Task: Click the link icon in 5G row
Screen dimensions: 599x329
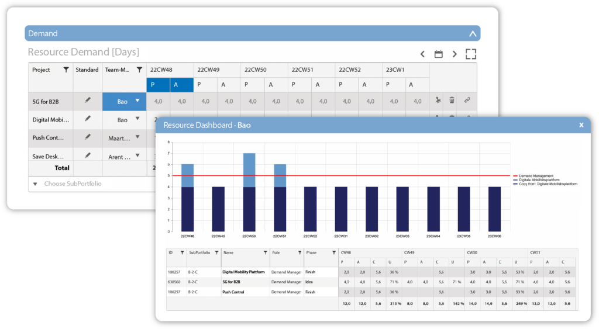Action: [x=467, y=101]
